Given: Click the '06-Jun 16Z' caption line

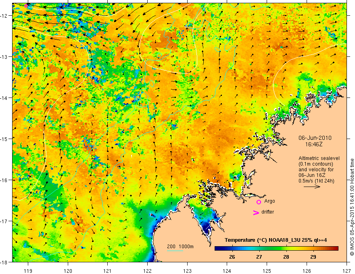Looking at the screenshot, I should coord(311,175).
